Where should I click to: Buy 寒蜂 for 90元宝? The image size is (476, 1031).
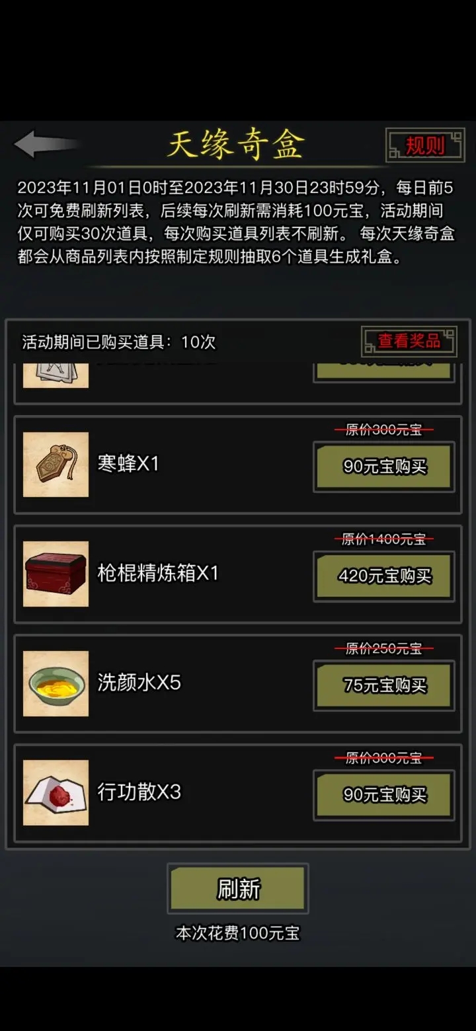[384, 467]
